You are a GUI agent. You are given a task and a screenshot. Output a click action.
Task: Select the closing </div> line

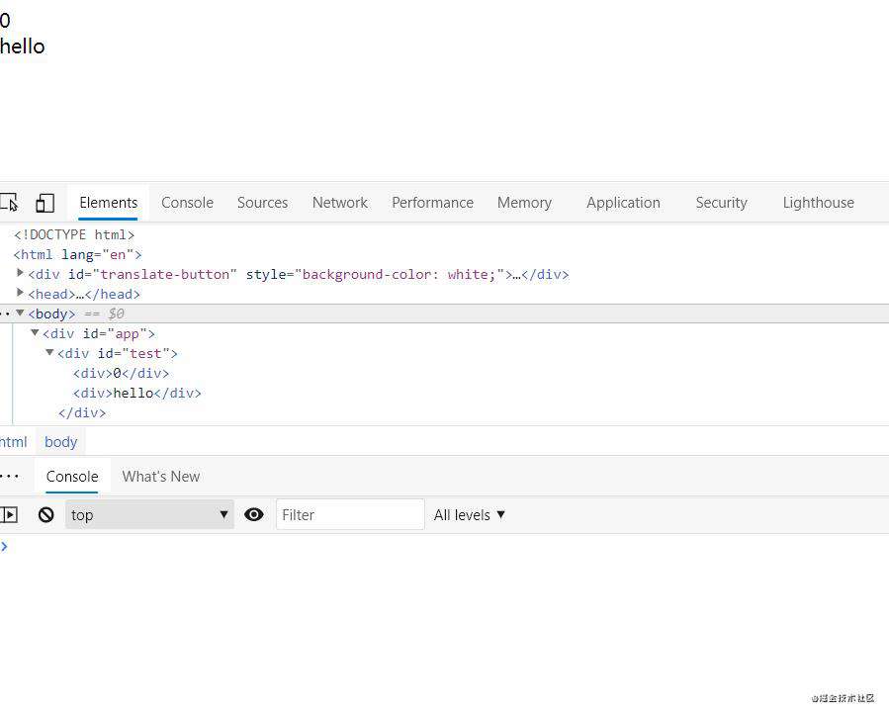point(82,413)
